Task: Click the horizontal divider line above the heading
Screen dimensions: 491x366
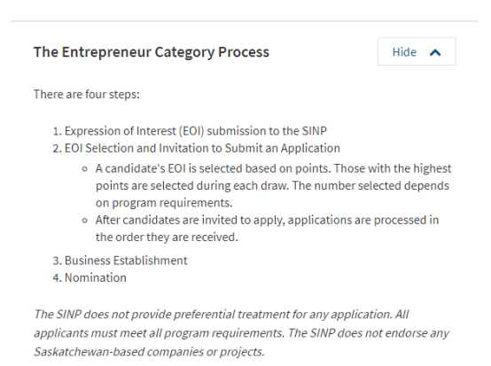Action: click(x=245, y=21)
